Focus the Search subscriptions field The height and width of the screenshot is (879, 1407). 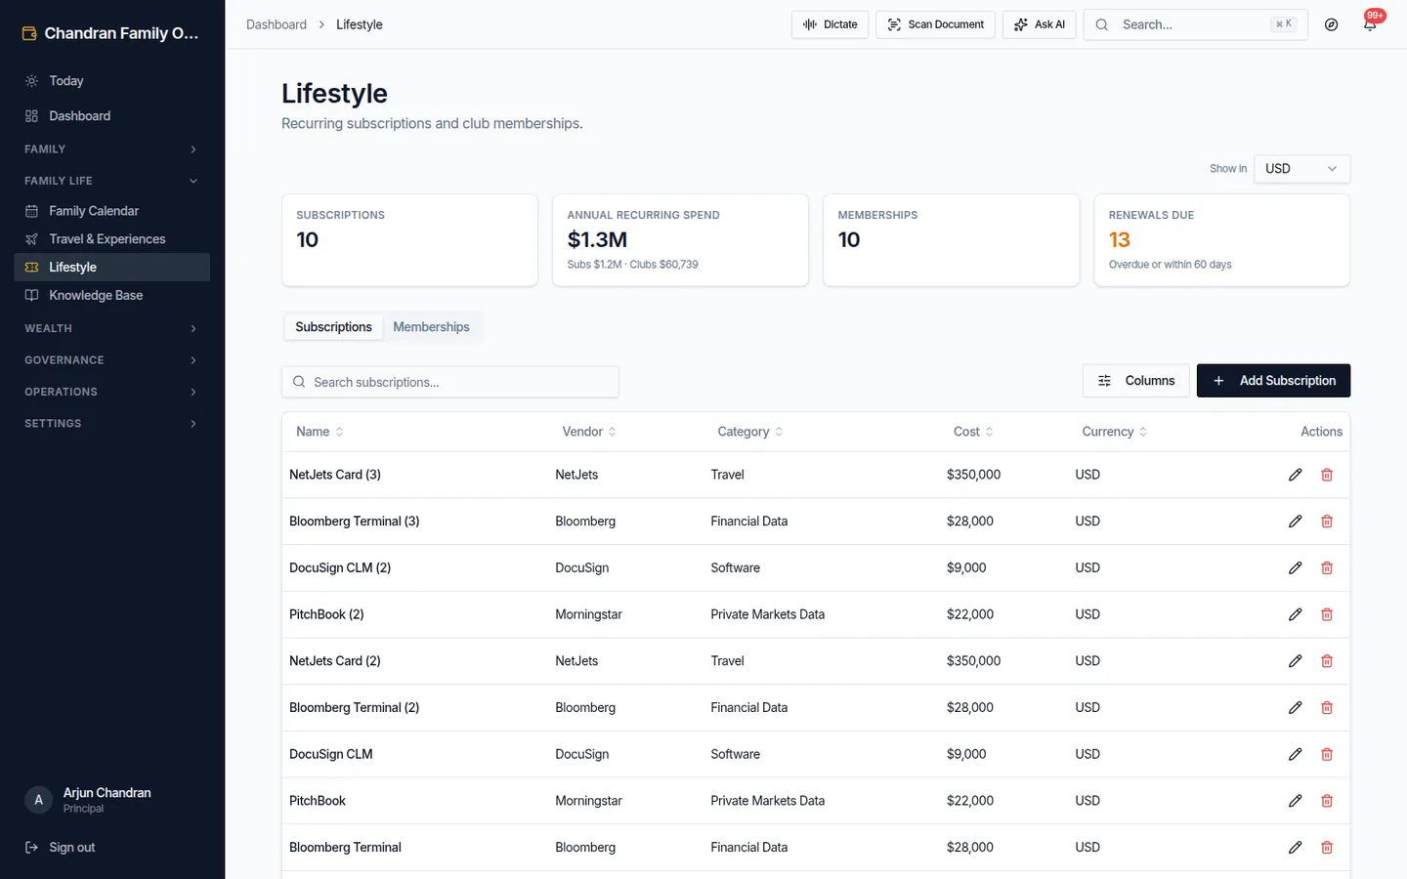[x=450, y=382]
